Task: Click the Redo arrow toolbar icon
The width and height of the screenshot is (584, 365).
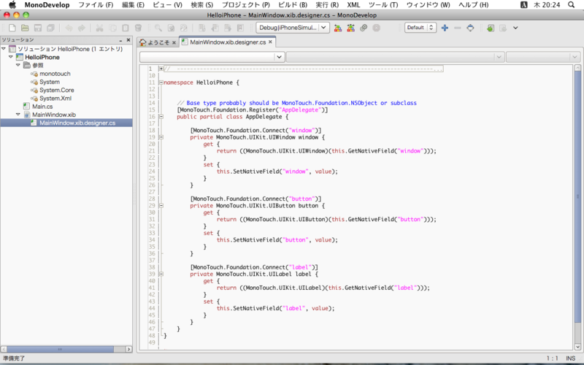Action: pyautogui.click(x=81, y=28)
